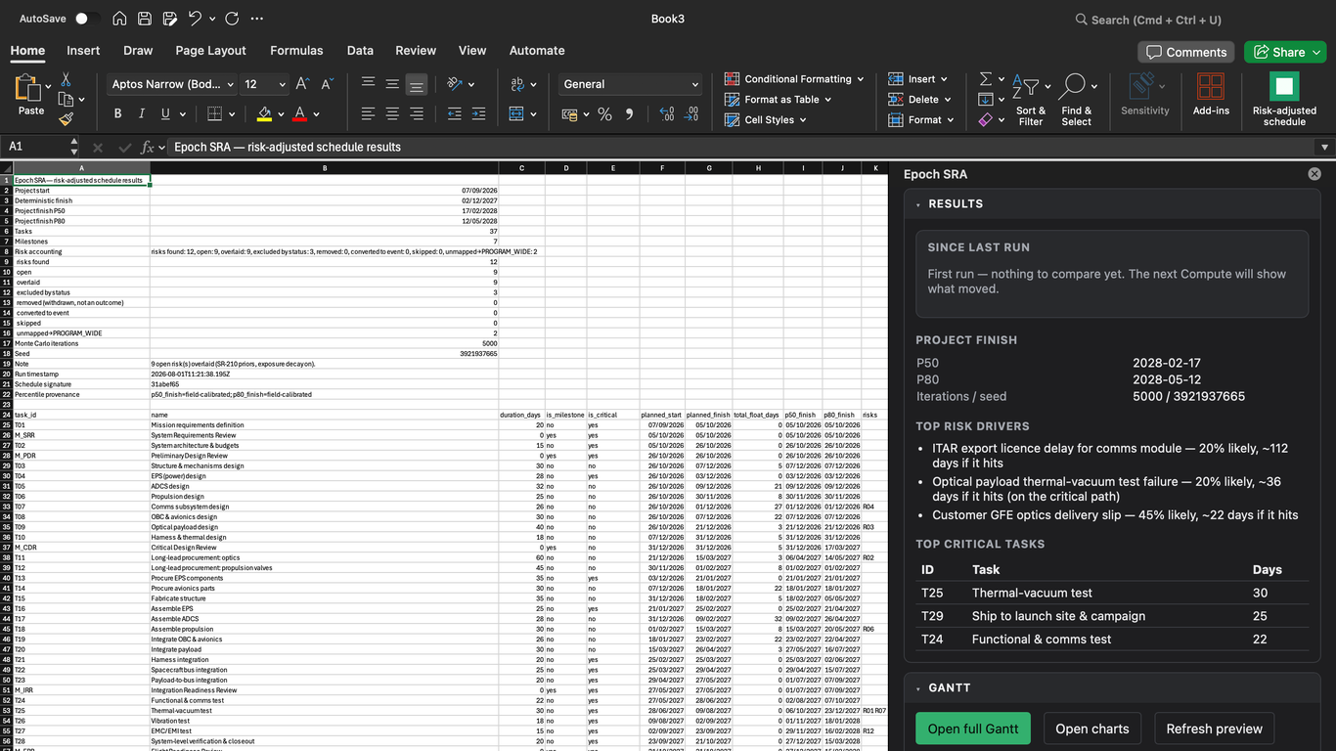Open the Page Layout tab
The image size is (1336, 751).
click(x=210, y=50)
